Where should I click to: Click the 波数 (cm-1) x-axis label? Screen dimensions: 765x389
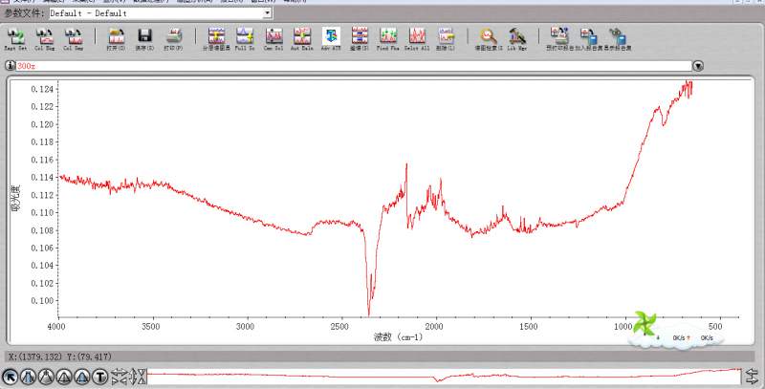point(399,336)
